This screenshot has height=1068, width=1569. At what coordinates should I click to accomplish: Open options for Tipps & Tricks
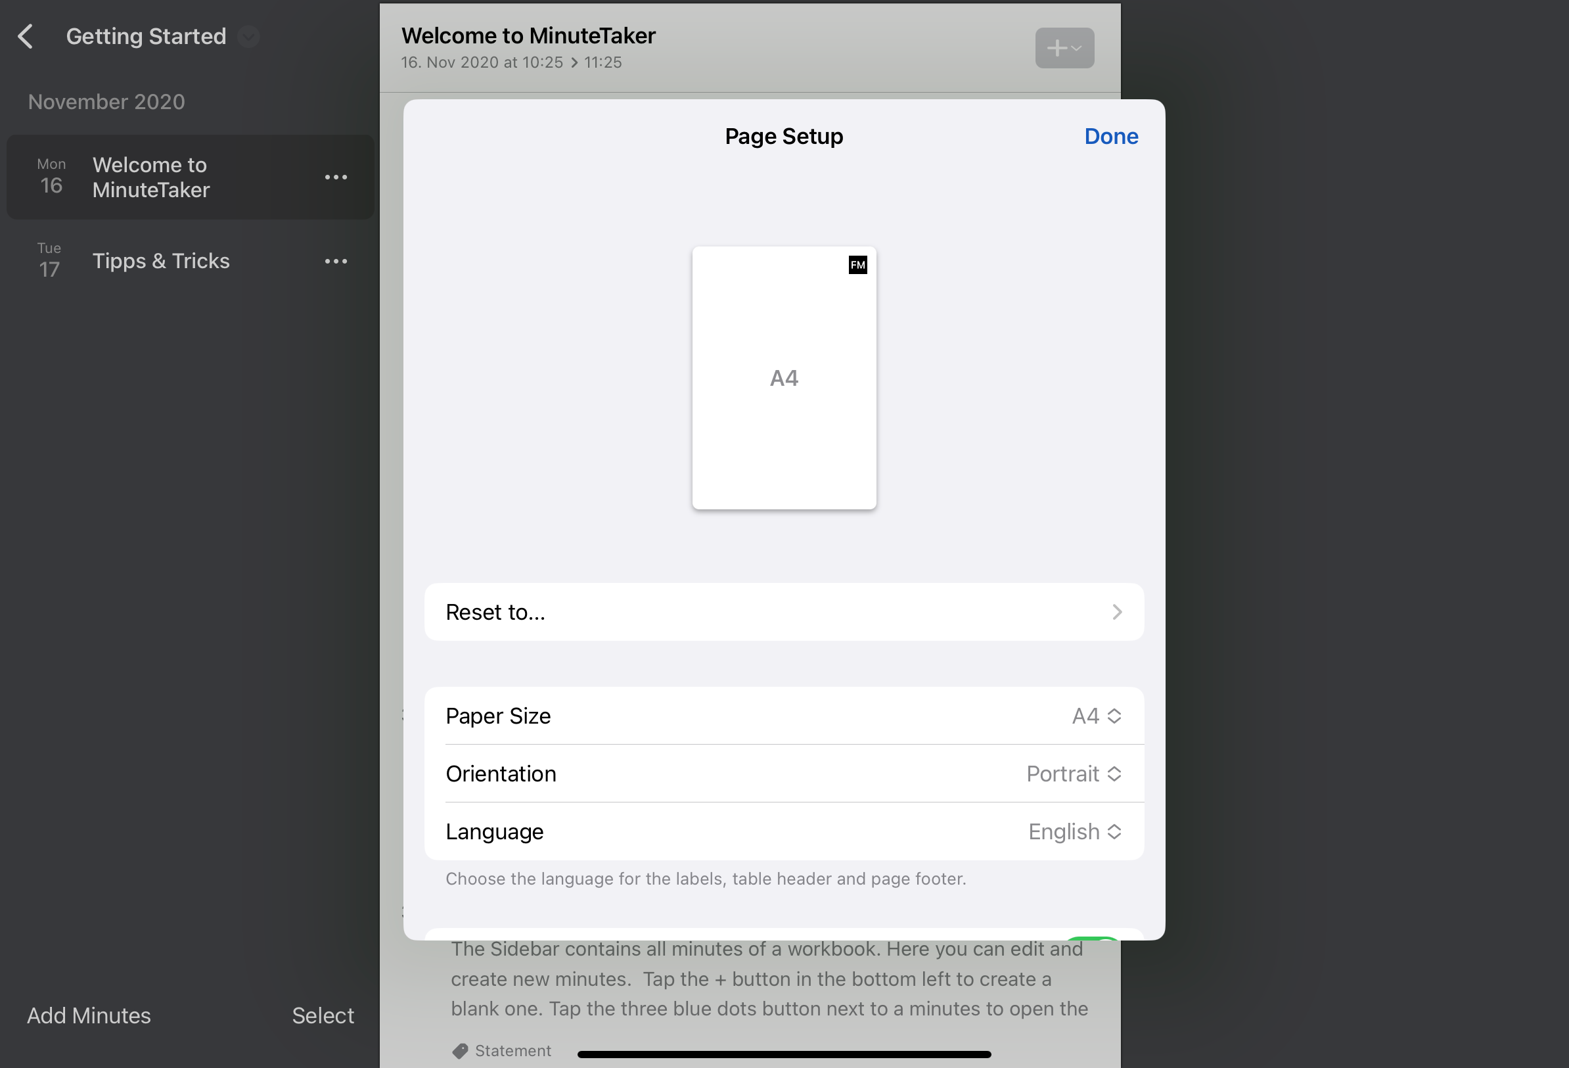[x=336, y=262]
